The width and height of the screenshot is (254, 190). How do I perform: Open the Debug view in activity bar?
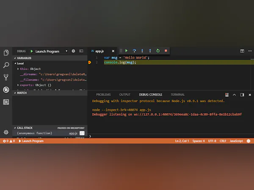pos(6,90)
